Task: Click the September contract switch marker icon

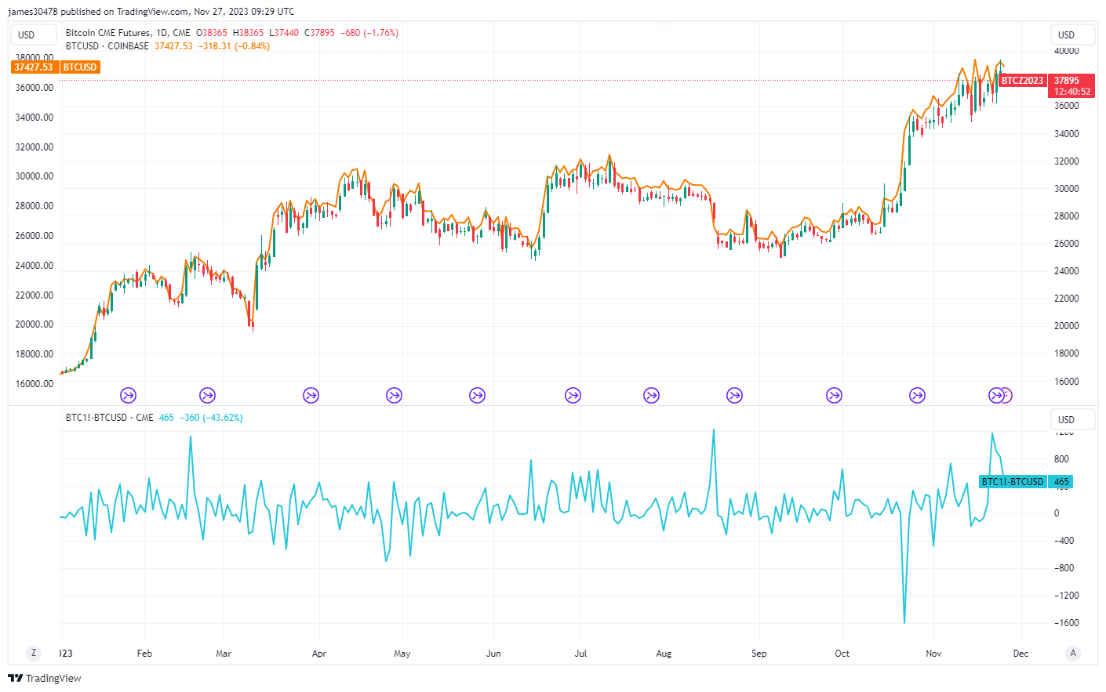Action: 734,395
